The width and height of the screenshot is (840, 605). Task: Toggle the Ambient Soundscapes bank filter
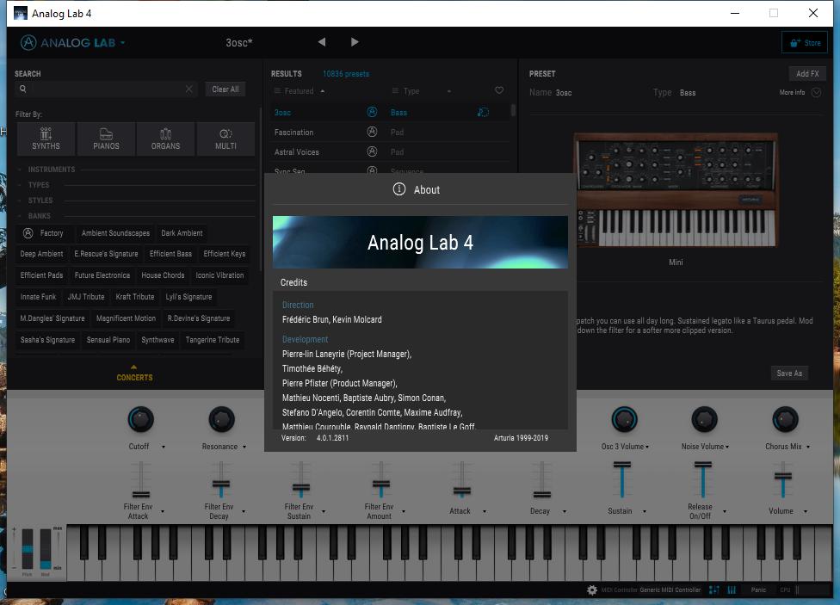(x=115, y=233)
